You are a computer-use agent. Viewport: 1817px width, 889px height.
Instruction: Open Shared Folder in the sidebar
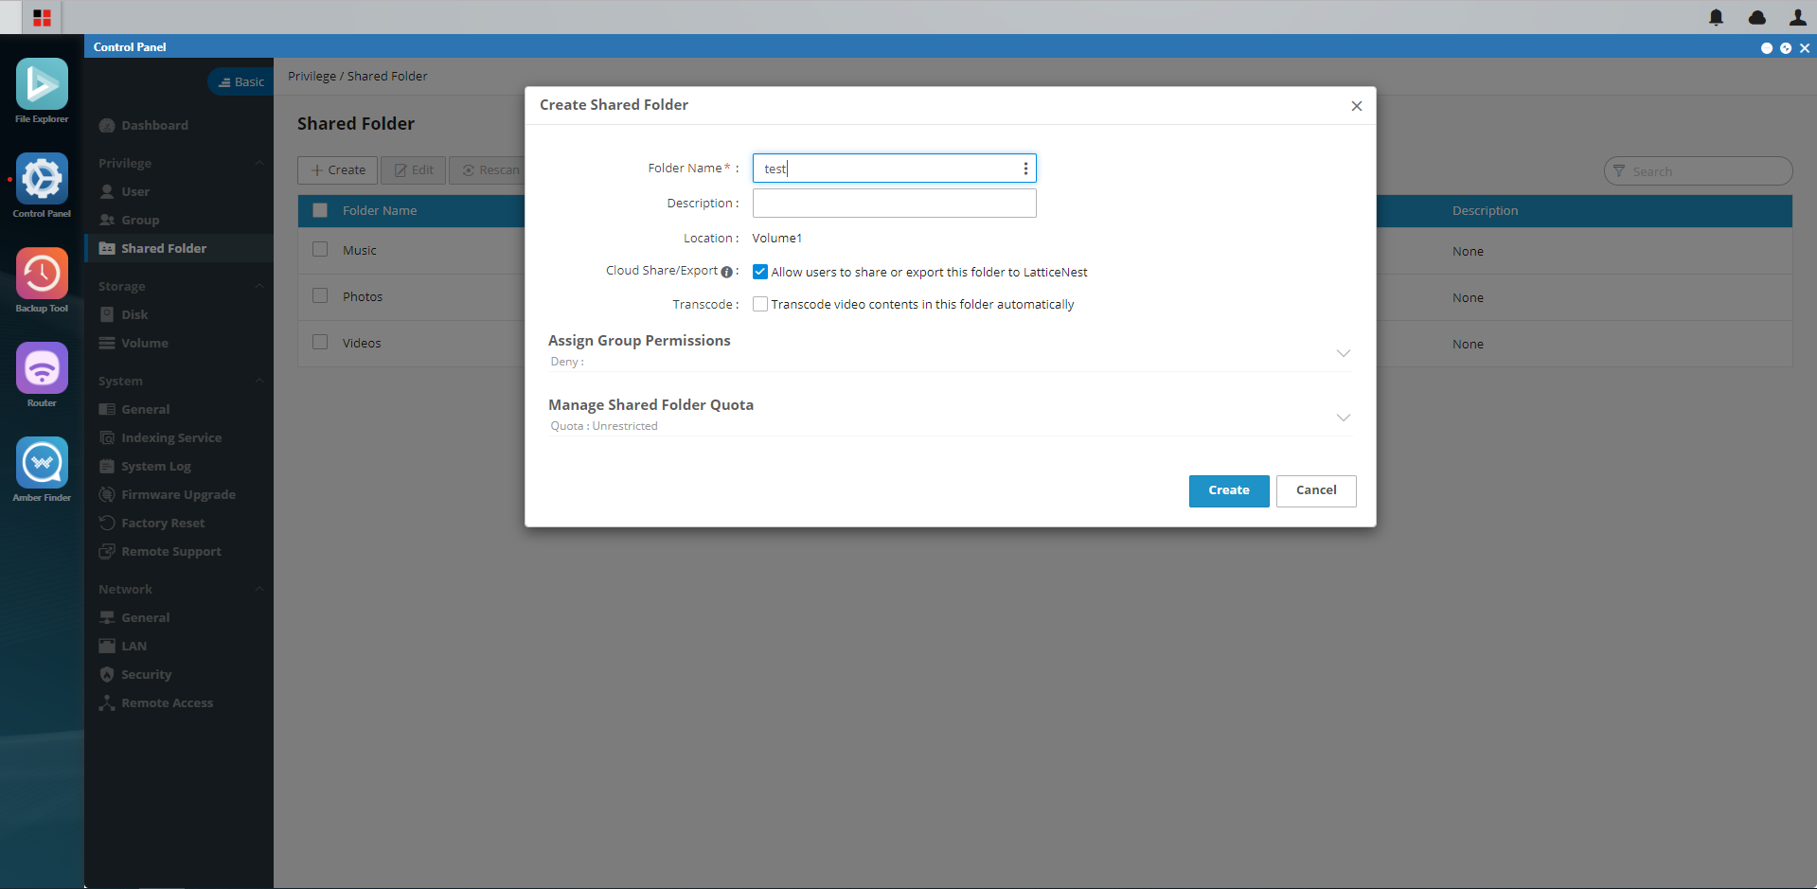point(179,248)
